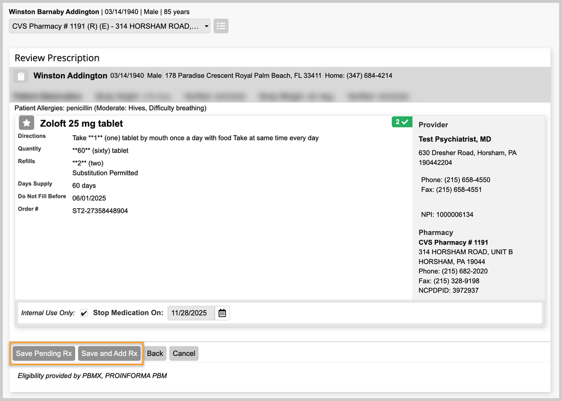Click the Stop Medication On date field

click(x=190, y=313)
